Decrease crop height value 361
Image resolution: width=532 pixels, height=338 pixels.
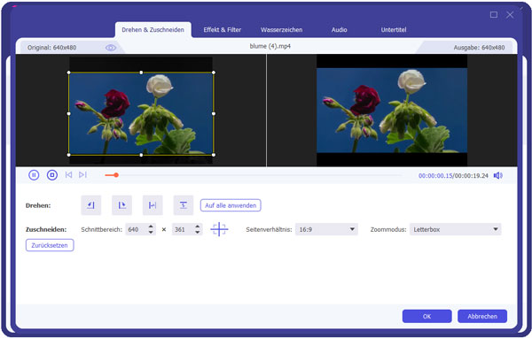(198, 233)
